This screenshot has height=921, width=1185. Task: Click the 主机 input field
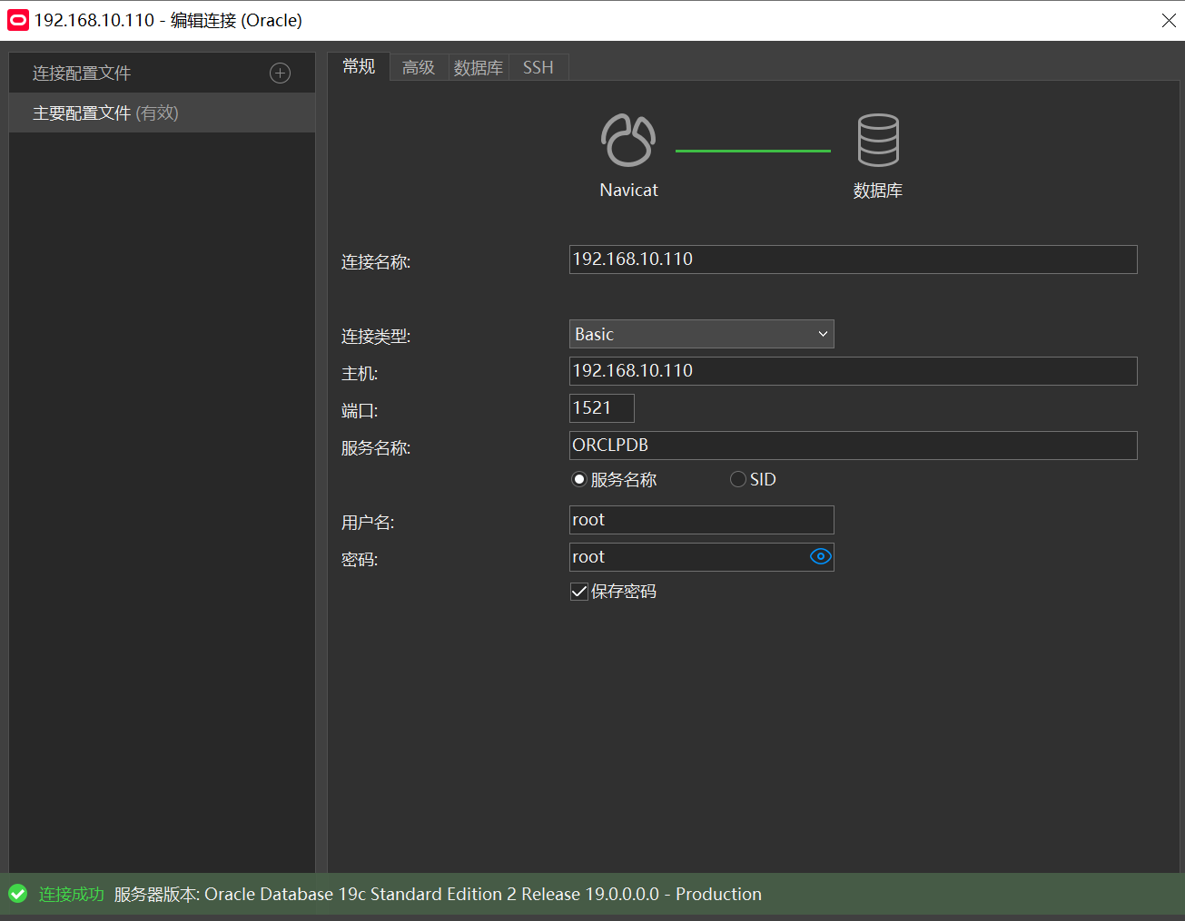(853, 371)
